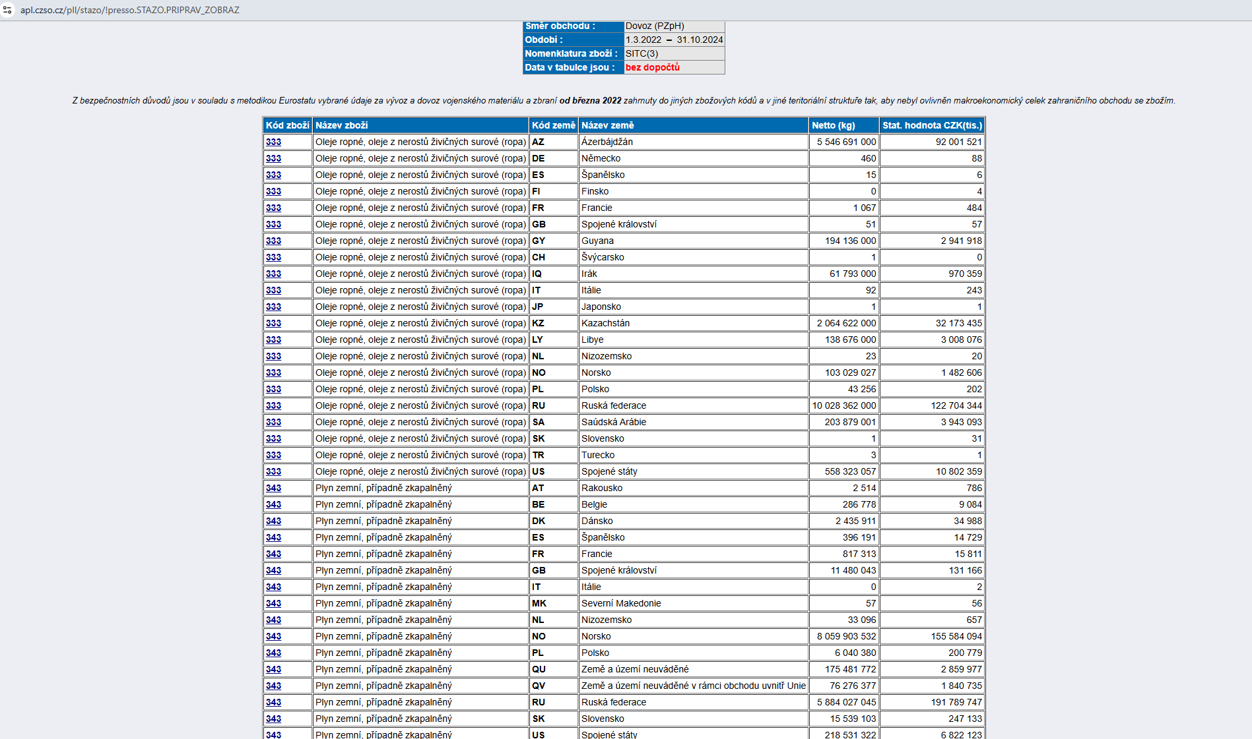1252x739 pixels.
Task: Open code 343 link in QU row
Action: 273,669
